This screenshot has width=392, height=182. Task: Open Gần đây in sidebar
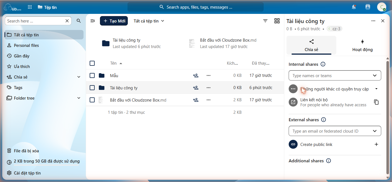(x=44, y=56)
